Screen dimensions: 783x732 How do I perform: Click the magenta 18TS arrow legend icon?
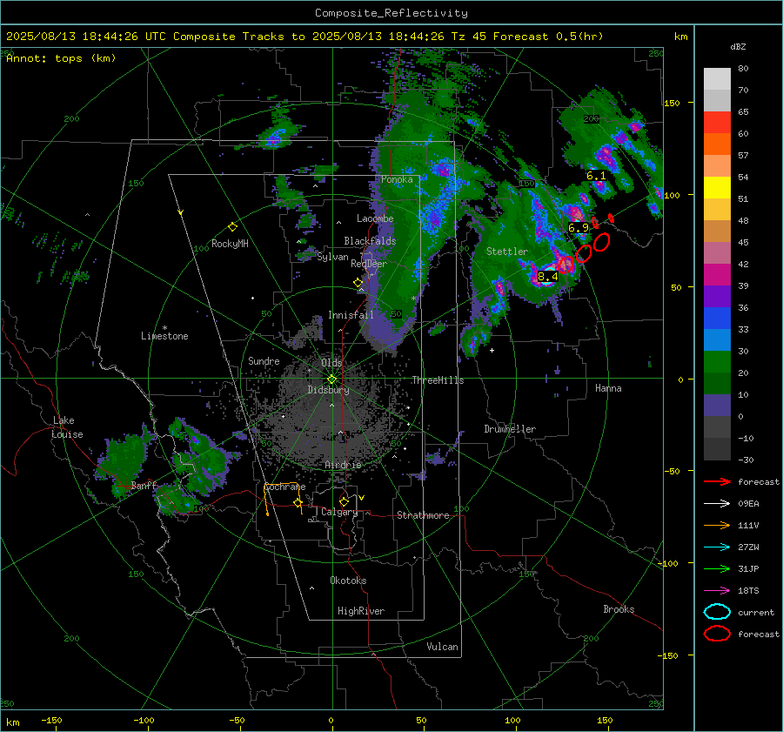click(717, 591)
